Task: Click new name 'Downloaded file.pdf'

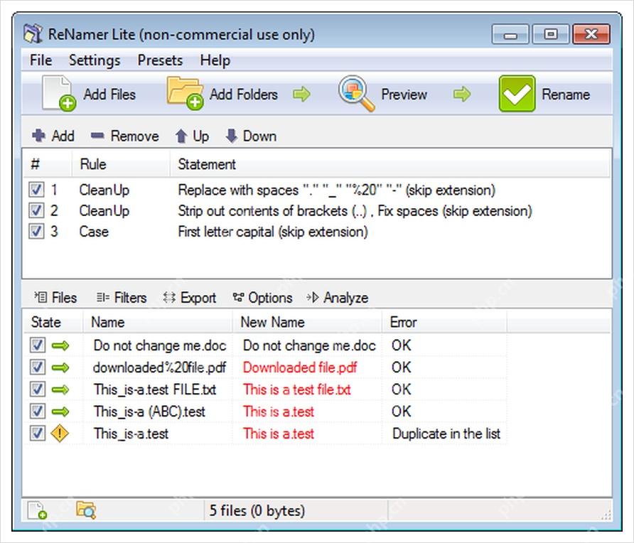Action: tap(300, 367)
